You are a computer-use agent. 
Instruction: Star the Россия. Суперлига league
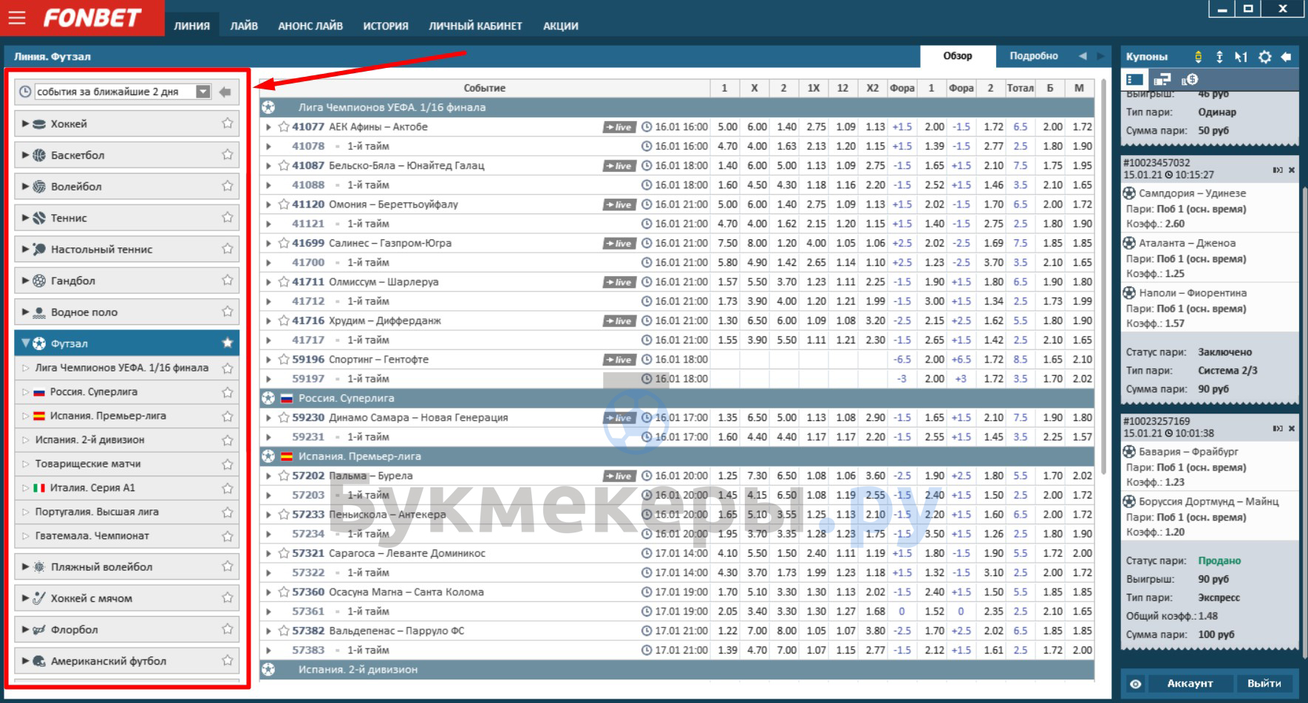coord(228,392)
